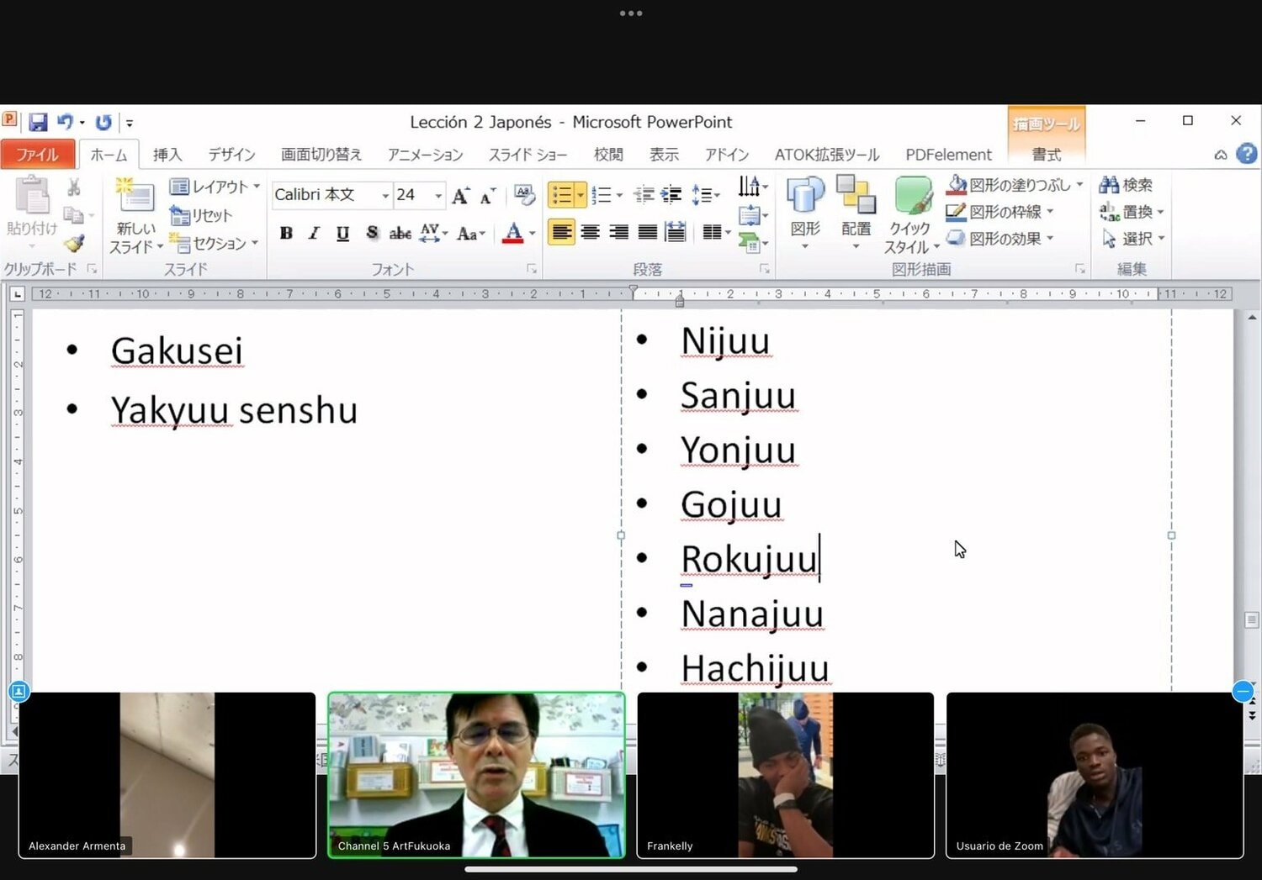Open the アニメーション ribbon tab

pyautogui.click(x=425, y=155)
